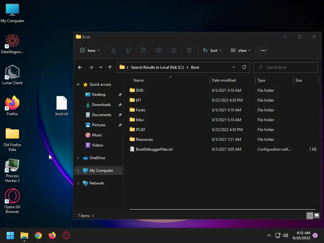This screenshot has height=243, width=324.
Task: Click File Explorer on the taskbar
Action: pyautogui.click(x=24, y=235)
